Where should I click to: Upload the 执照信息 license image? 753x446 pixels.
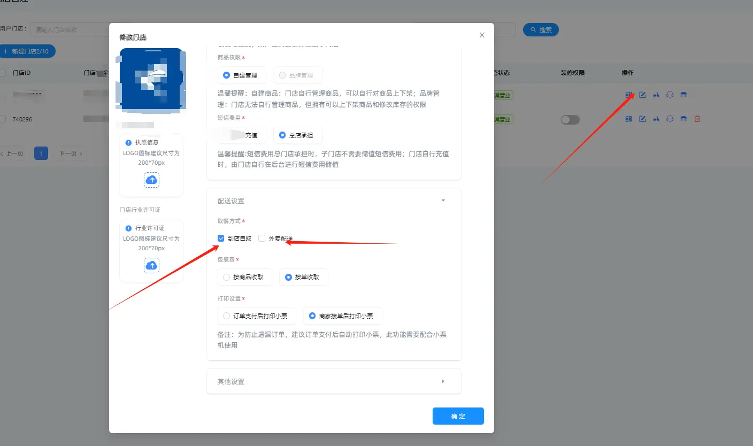pyautogui.click(x=151, y=180)
